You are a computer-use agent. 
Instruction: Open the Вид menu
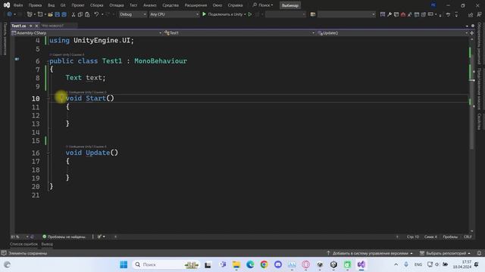coord(51,5)
